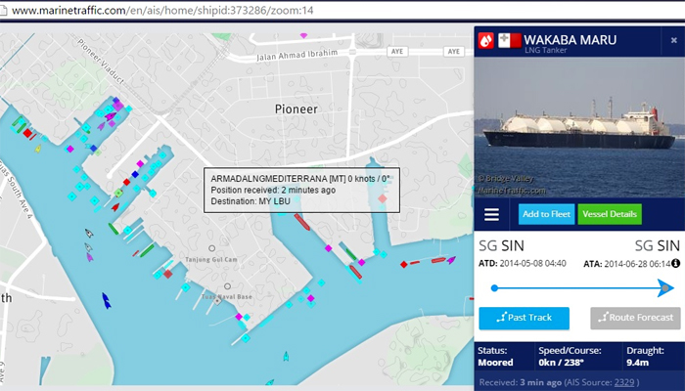This screenshot has height=391, width=685.
Task: Click the Add to Fleet button
Action: (546, 214)
